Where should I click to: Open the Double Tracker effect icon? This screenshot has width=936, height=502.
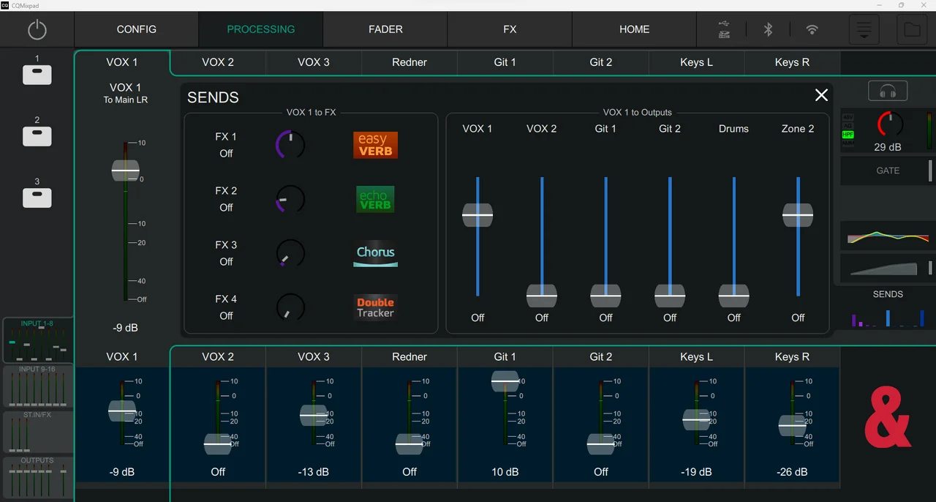coord(375,307)
